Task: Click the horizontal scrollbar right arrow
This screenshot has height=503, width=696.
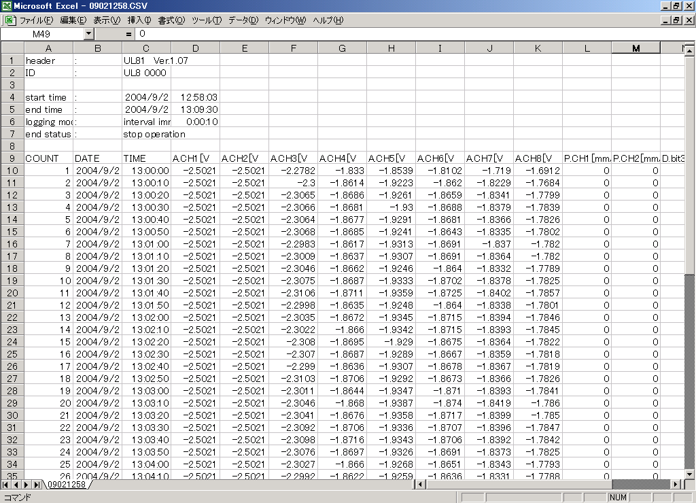Action: click(676, 485)
